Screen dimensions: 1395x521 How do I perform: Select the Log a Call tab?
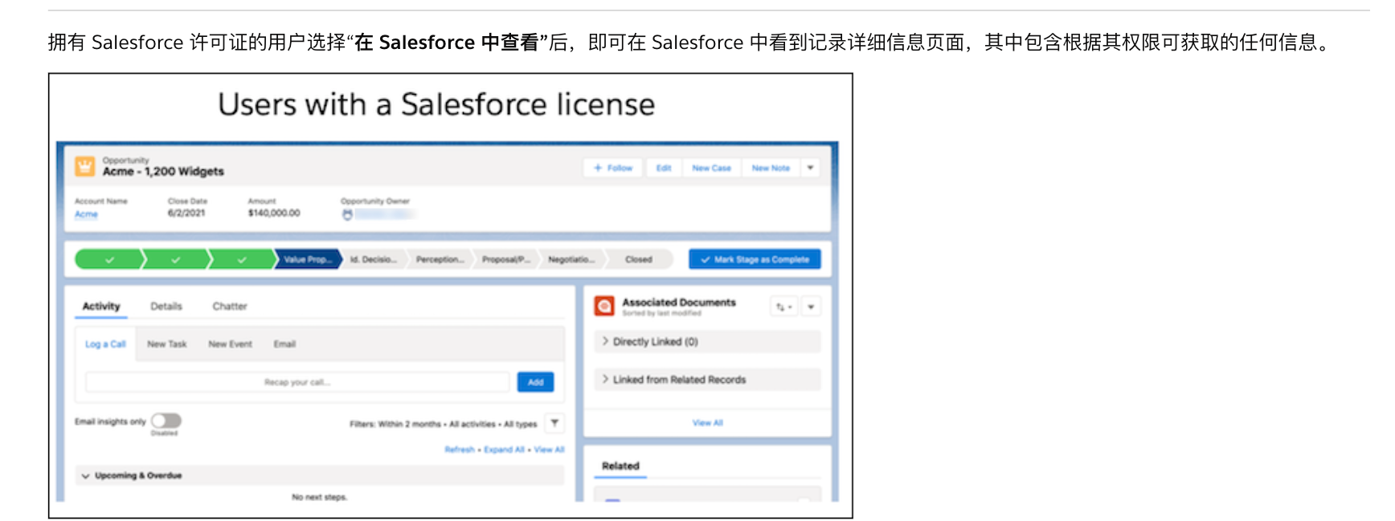(105, 344)
